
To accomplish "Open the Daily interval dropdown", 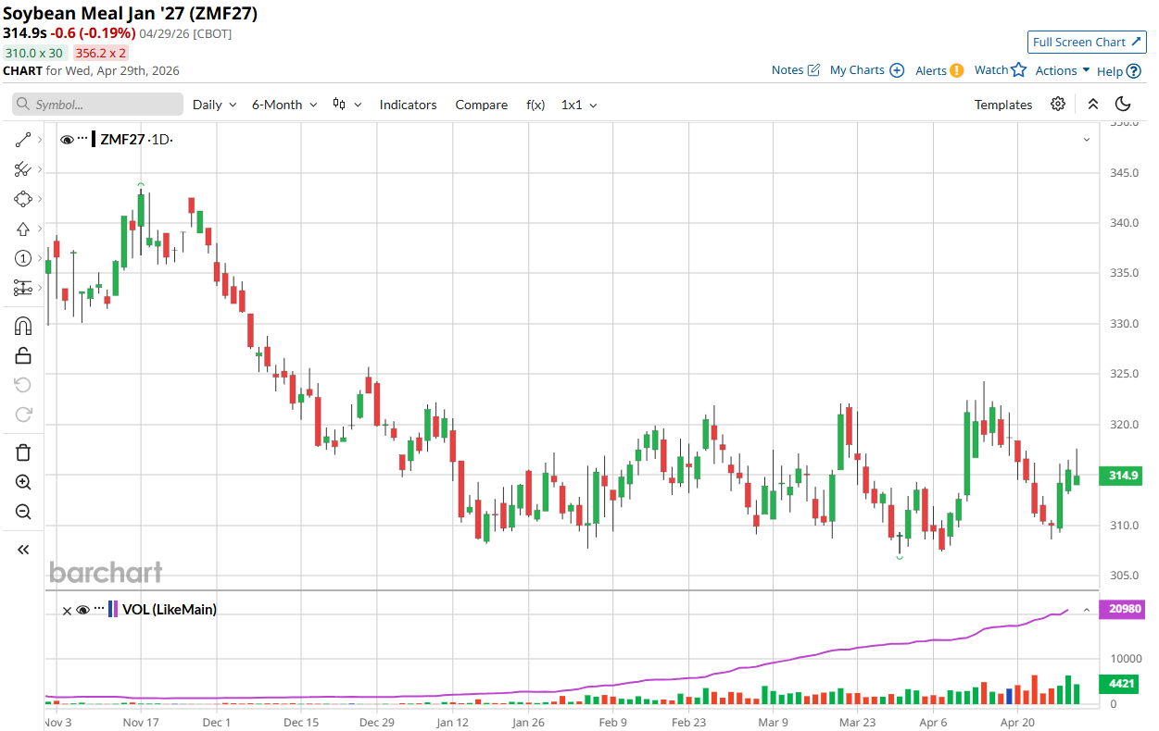I will (214, 105).
